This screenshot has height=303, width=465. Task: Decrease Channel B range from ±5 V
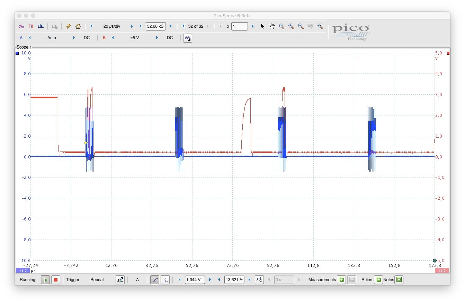113,38
